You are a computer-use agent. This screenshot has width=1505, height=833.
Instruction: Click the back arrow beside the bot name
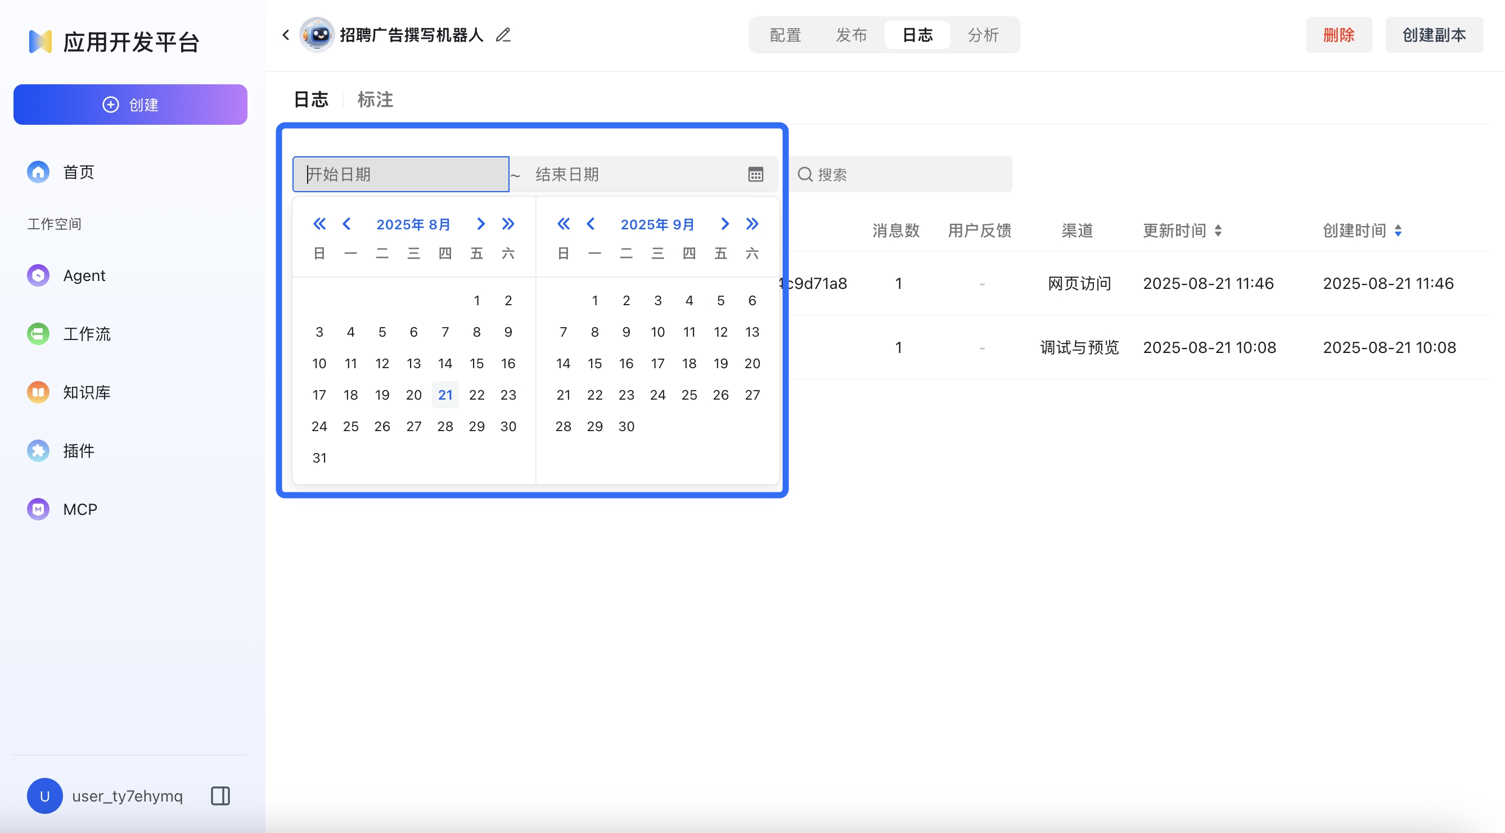[286, 34]
